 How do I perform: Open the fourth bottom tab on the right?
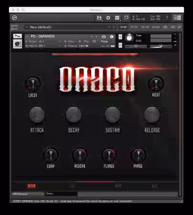[154, 186]
